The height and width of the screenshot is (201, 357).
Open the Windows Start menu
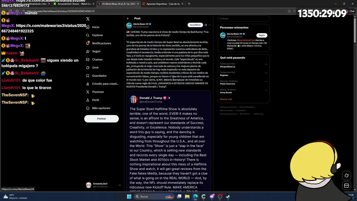click(129, 197)
